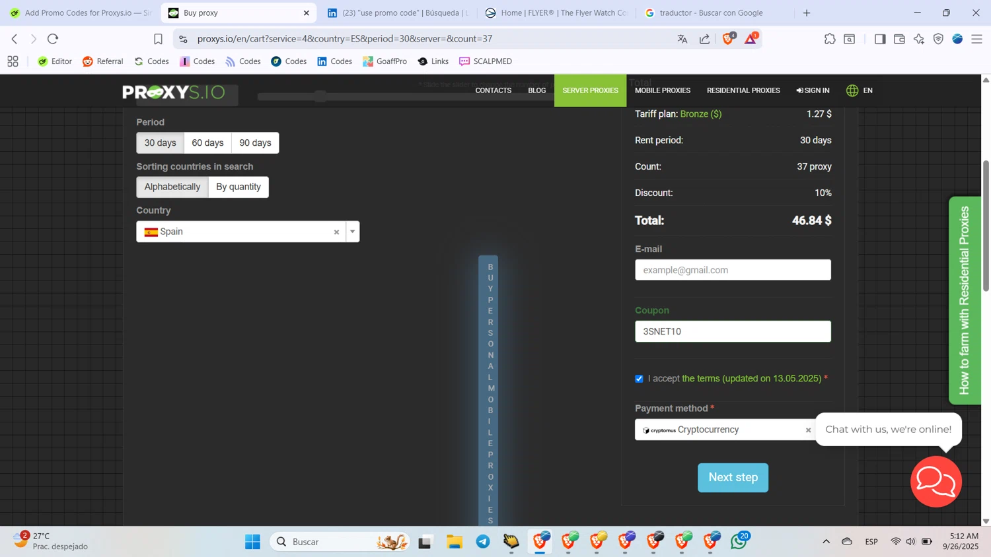Switch to the traductor Google tab
The width and height of the screenshot is (991, 557).
pyautogui.click(x=715, y=13)
